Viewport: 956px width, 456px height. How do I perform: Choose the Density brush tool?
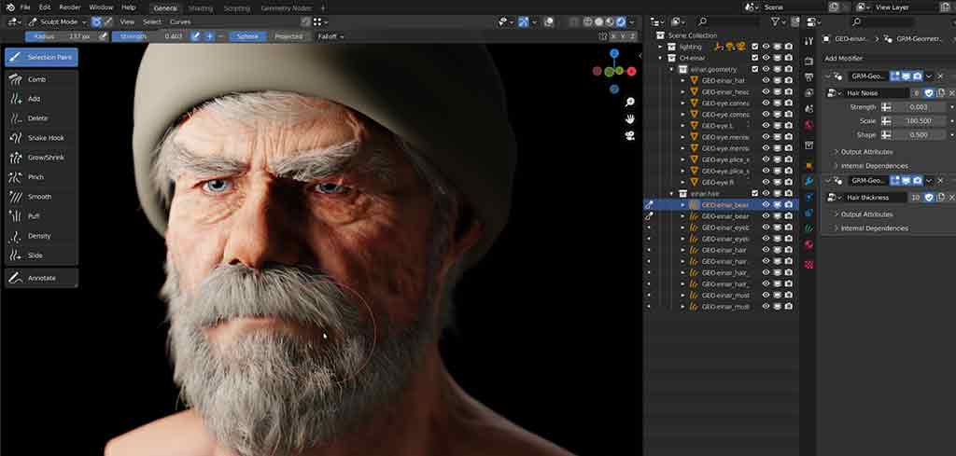[x=41, y=236]
